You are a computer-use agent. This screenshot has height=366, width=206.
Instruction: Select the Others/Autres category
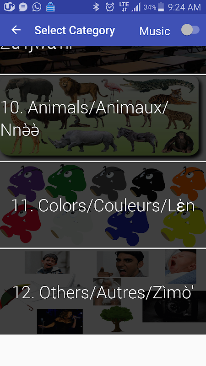pyautogui.click(x=103, y=292)
